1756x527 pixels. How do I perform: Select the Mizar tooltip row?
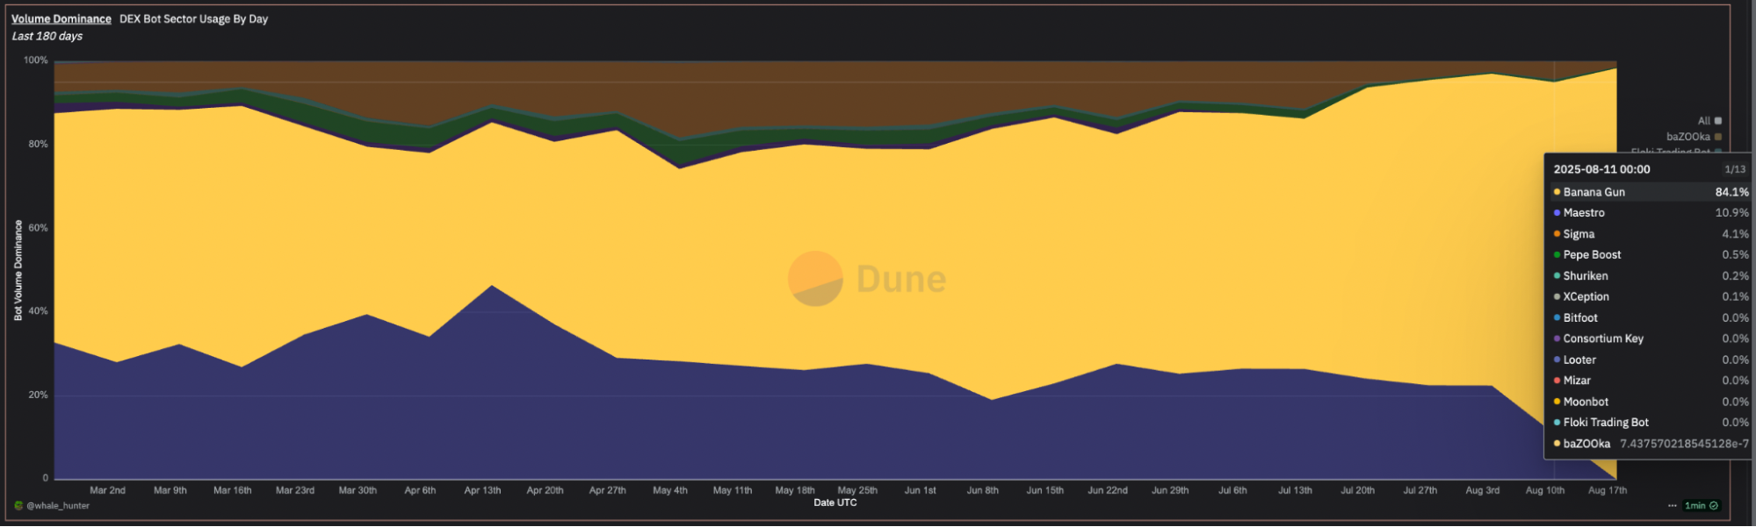(x=1650, y=381)
